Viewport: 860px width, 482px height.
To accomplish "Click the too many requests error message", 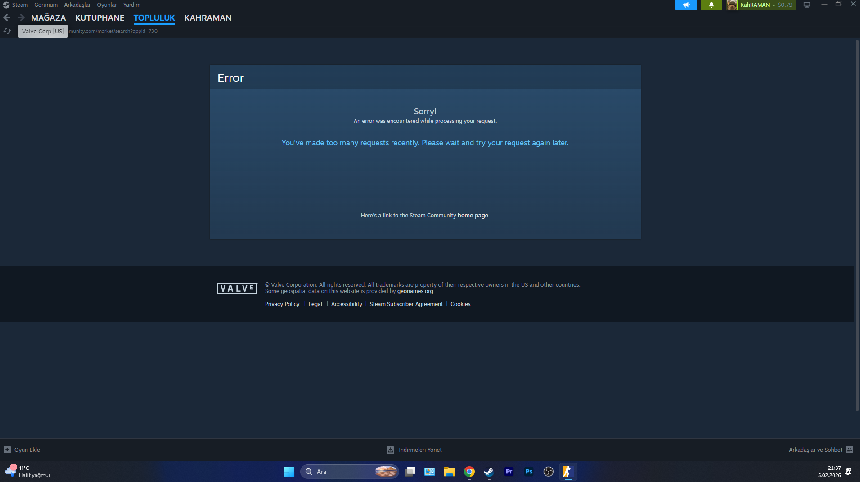I will click(425, 143).
